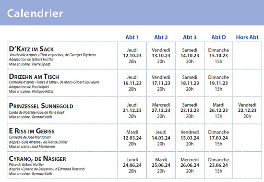Pick the Dimanche 15.10.23 15h date cell
The height and width of the screenshot is (182, 264).
click(x=218, y=56)
